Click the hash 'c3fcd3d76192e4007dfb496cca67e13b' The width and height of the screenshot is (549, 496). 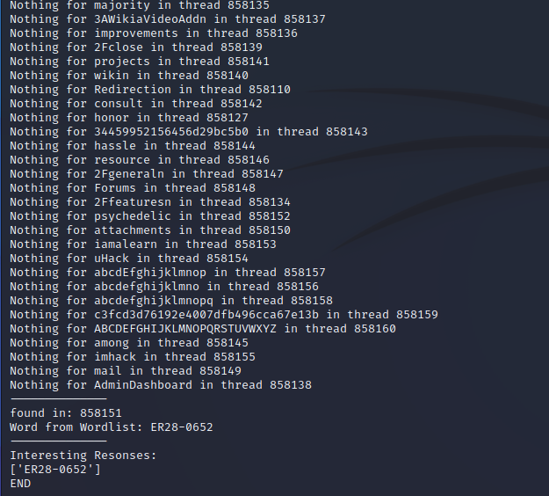tap(206, 314)
